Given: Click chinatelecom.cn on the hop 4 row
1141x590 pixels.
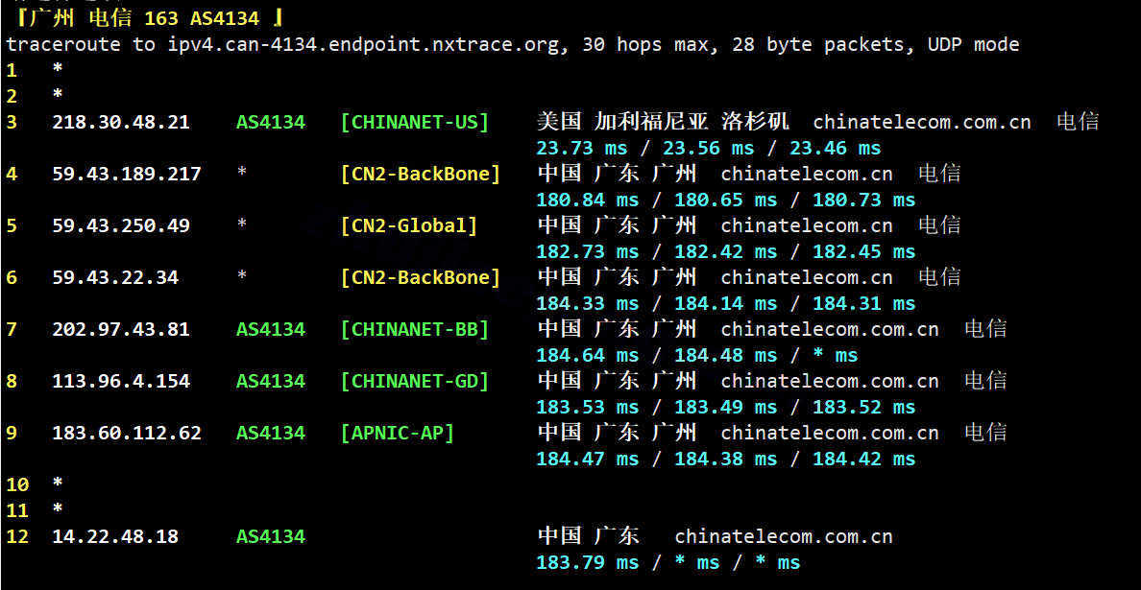Looking at the screenshot, I should click(x=807, y=175).
